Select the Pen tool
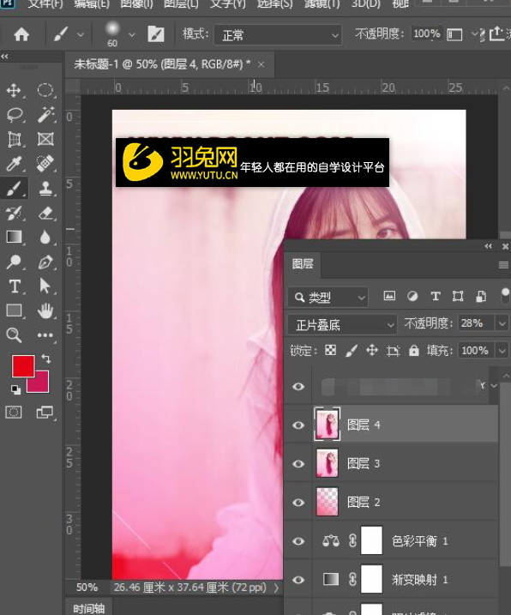 pyautogui.click(x=45, y=262)
